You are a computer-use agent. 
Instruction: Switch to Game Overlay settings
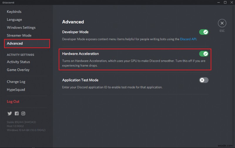18,70
